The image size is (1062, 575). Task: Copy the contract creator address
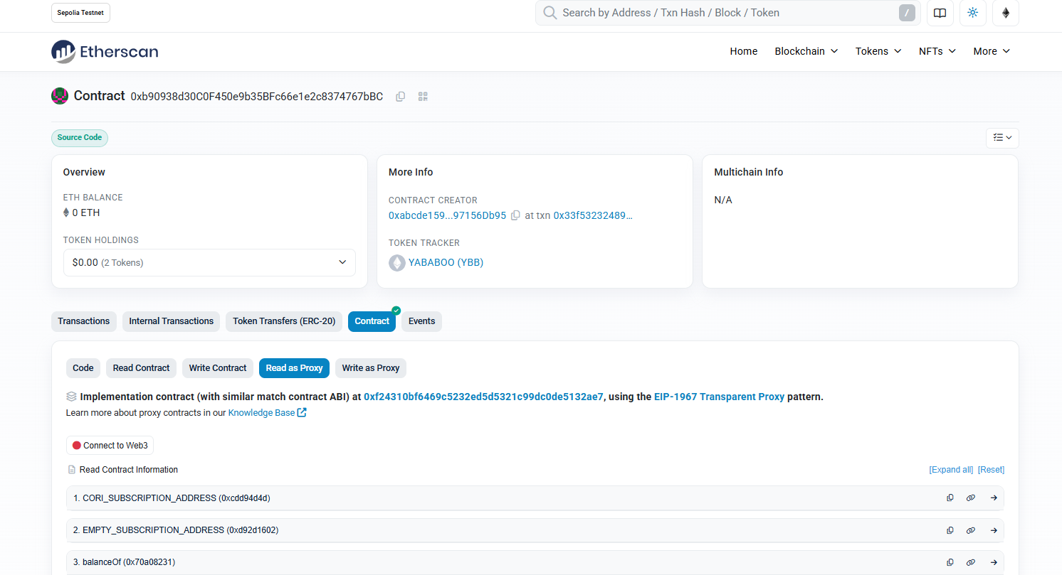[x=516, y=215]
